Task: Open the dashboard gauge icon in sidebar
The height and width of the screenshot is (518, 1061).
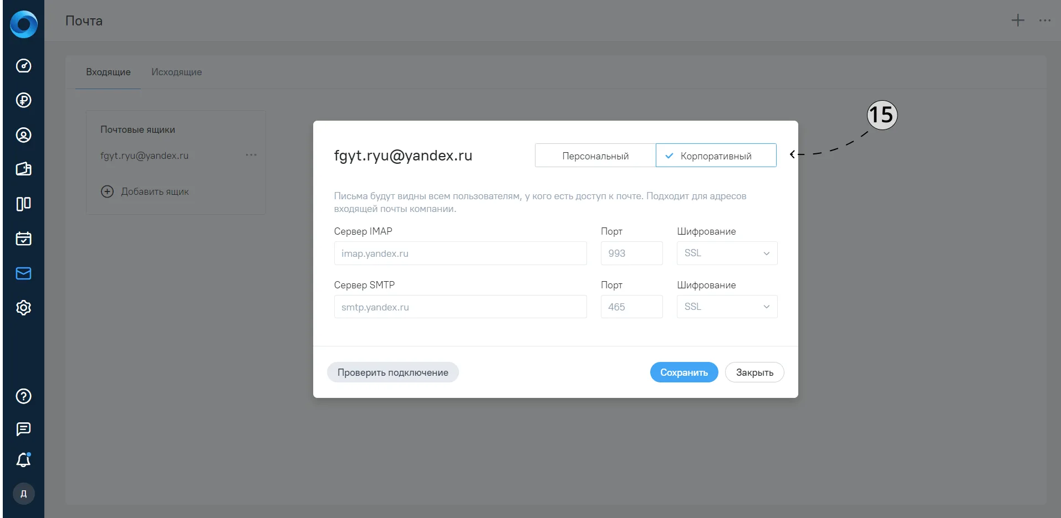Action: point(23,66)
